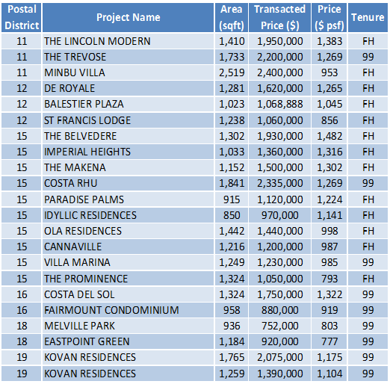
Task: Select the Price ($ psf) header
Action: [329, 17]
